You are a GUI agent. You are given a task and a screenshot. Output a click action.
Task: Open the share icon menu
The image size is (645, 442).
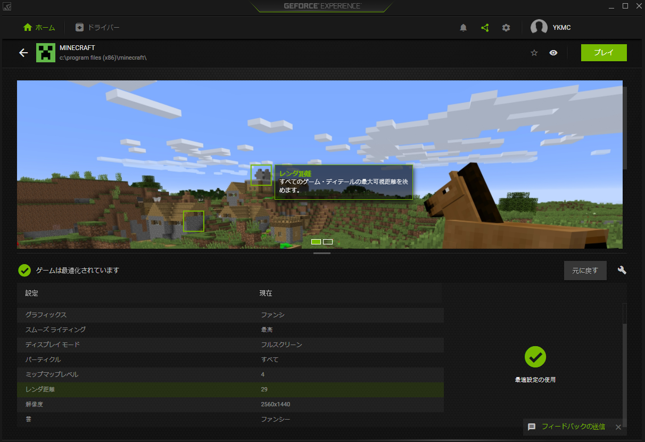pyautogui.click(x=485, y=28)
